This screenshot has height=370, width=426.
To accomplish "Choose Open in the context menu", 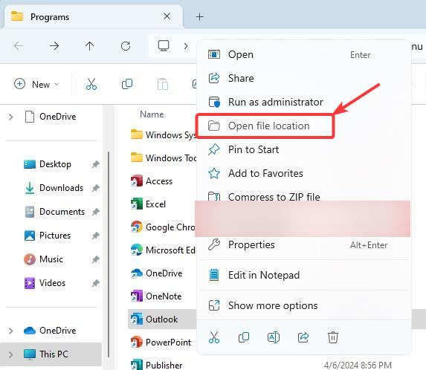I will [x=304, y=54].
